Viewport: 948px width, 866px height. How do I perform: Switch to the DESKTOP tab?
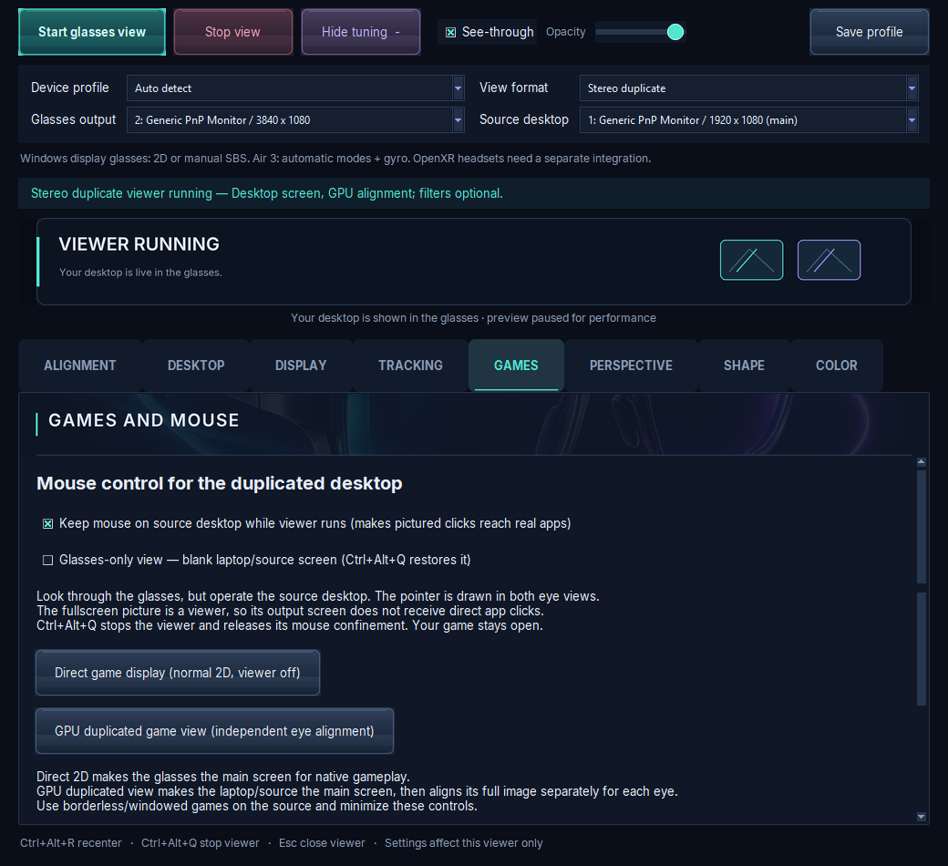click(196, 366)
